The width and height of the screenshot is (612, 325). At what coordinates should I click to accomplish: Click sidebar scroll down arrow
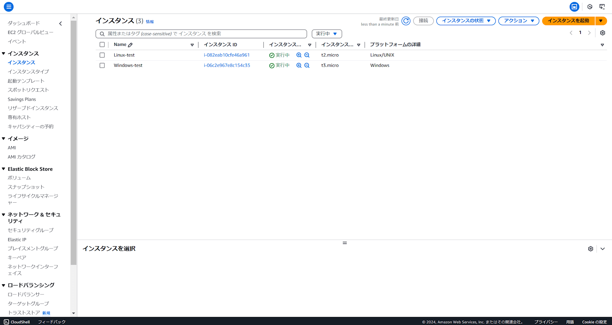coord(73,313)
